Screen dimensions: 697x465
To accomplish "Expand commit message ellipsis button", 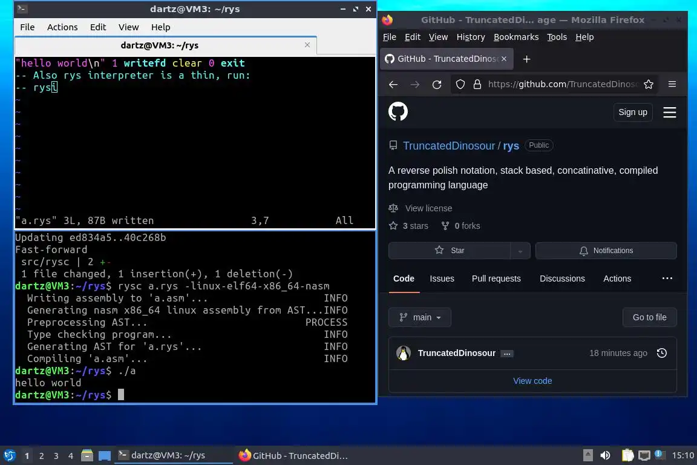I will click(x=507, y=354).
